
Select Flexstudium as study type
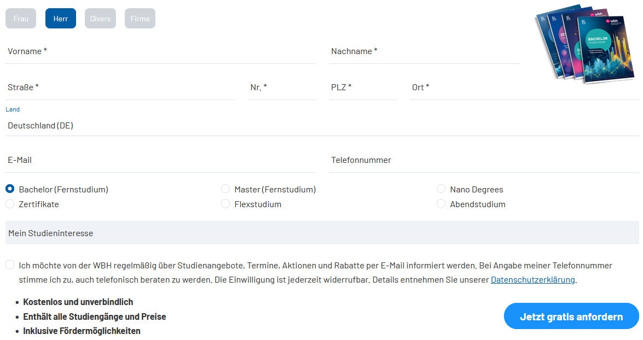tap(225, 203)
